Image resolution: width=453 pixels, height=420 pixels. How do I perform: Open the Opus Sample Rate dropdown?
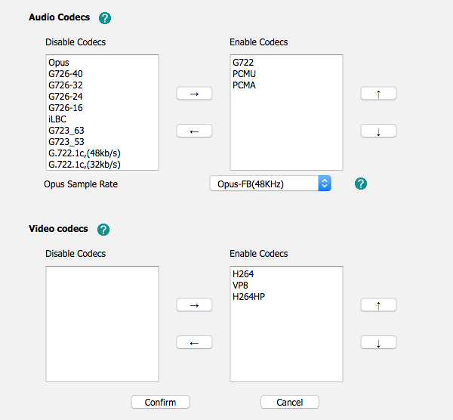(x=270, y=184)
